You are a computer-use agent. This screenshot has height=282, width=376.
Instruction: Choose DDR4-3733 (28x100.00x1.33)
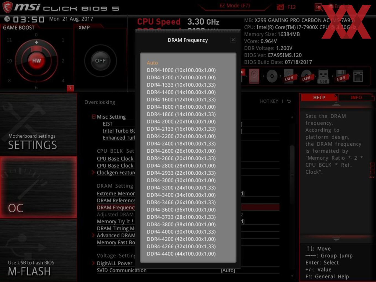[x=181, y=217]
